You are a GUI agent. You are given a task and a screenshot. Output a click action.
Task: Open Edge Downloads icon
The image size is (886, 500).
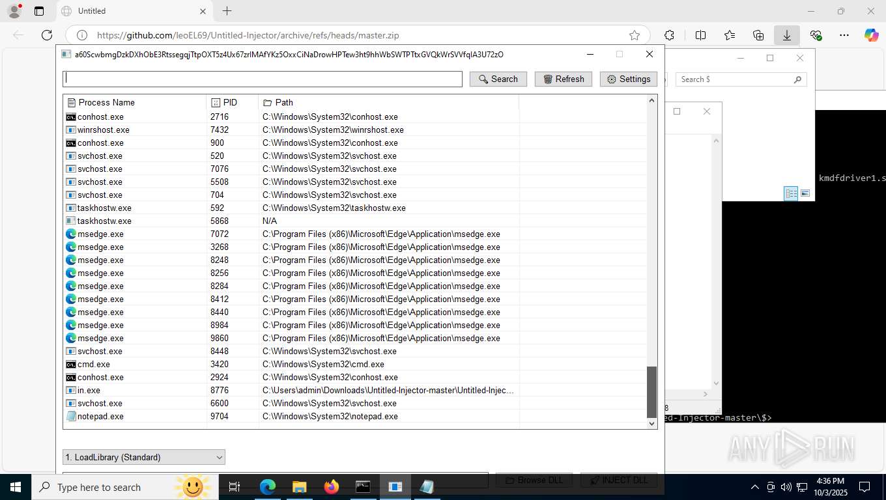787,35
